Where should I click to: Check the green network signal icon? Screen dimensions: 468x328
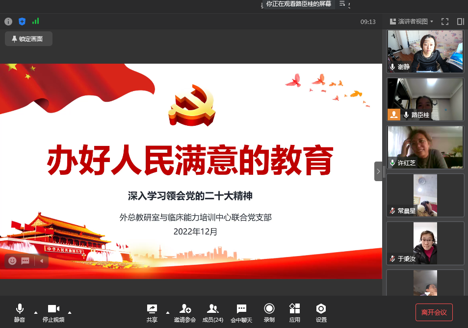[x=35, y=22]
